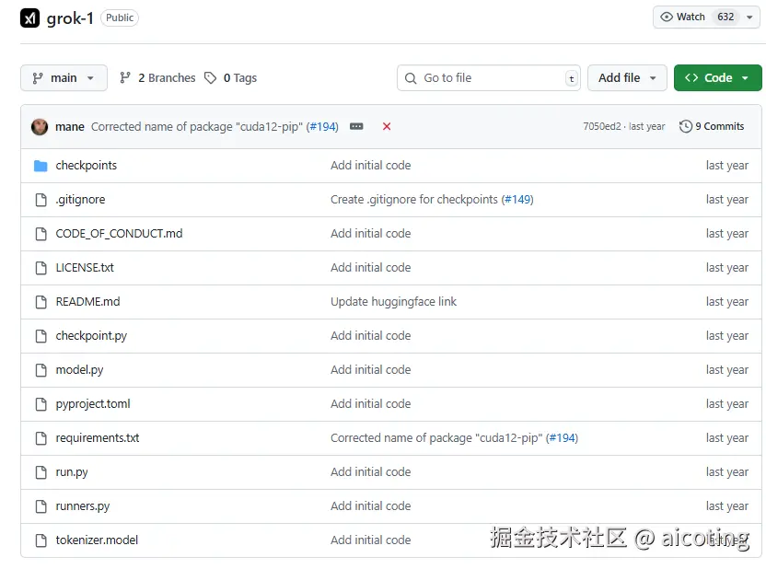Click the xAI logo avatar beside grok-1

click(29, 18)
